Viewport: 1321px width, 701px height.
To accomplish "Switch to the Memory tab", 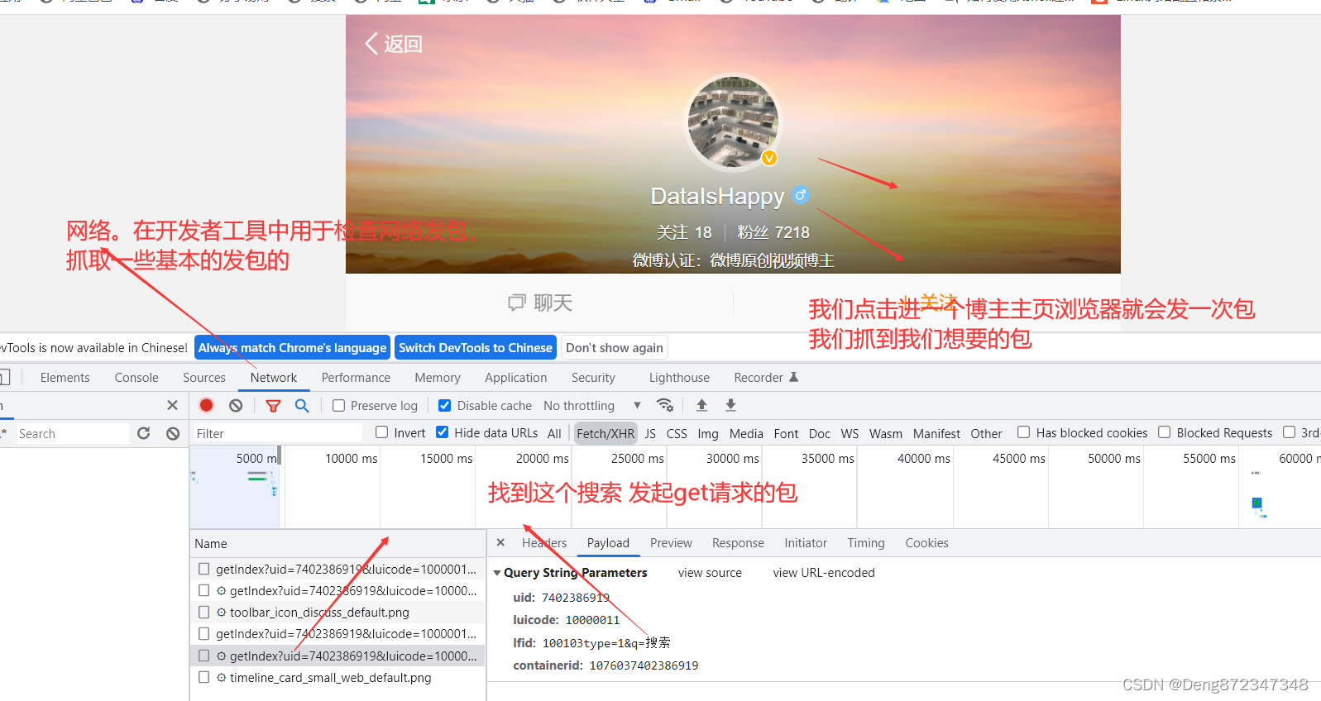I will click(x=438, y=378).
